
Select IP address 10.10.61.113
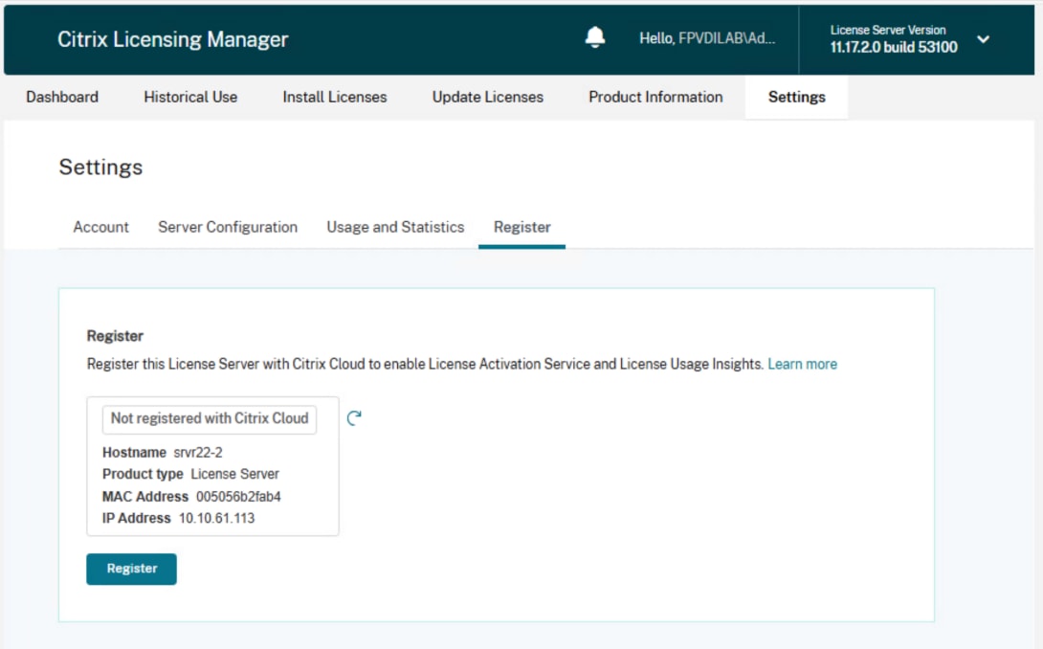click(216, 518)
